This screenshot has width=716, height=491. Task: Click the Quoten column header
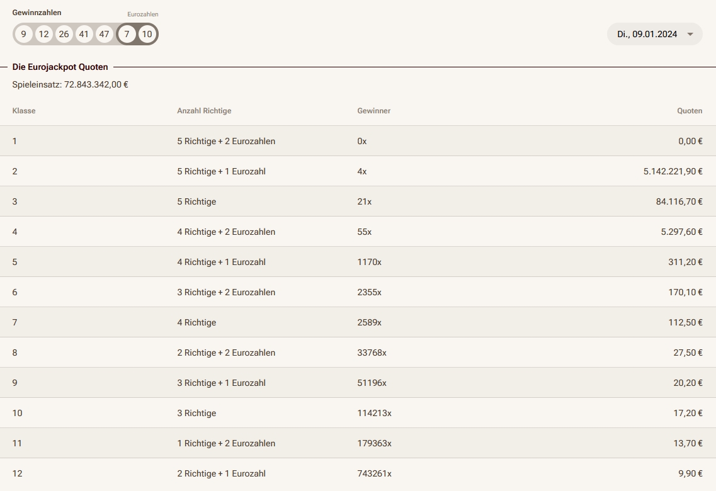tap(690, 111)
